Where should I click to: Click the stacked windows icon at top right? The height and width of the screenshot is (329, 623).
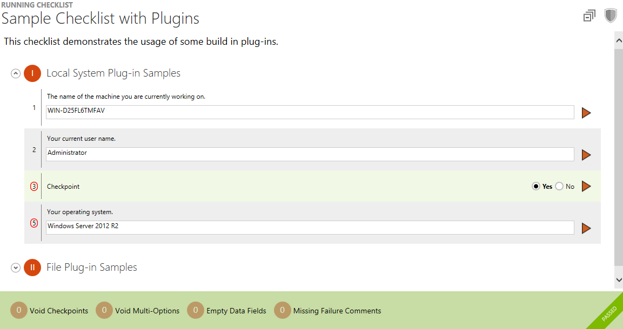(589, 16)
